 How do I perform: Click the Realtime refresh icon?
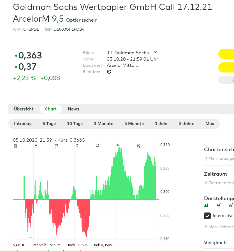109,72
